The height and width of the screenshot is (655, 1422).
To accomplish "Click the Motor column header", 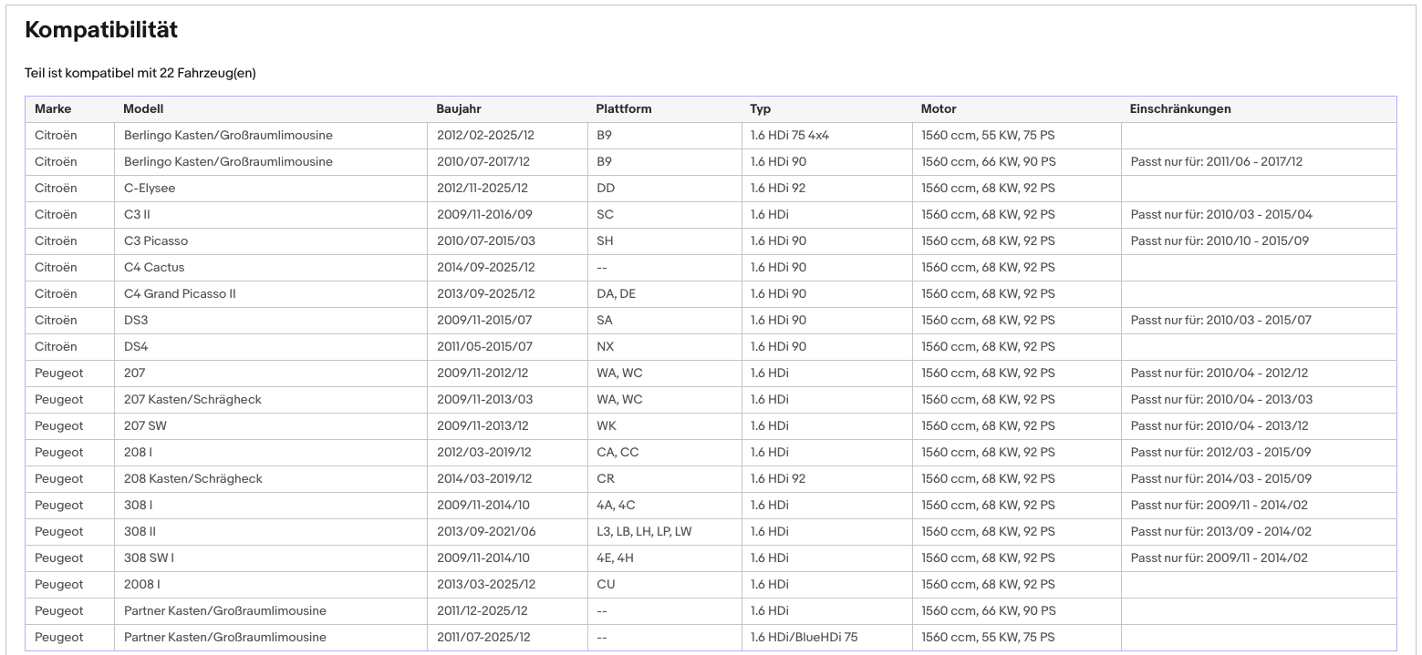I will pyautogui.click(x=939, y=109).
